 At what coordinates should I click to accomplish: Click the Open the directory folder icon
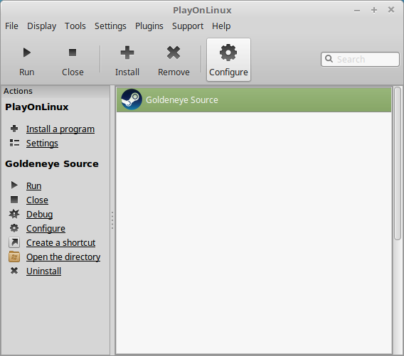14,257
